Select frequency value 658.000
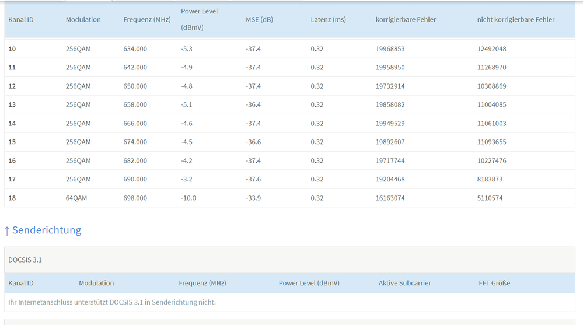The width and height of the screenshot is (583, 325). [135, 104]
